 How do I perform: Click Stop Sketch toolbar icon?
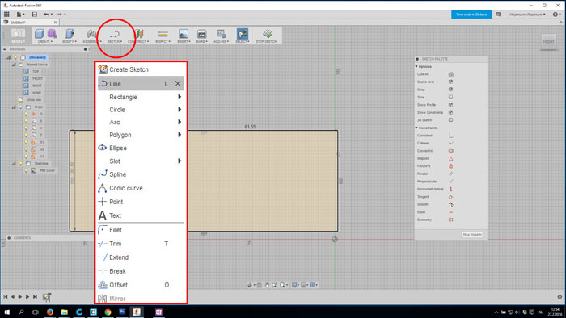(x=267, y=34)
